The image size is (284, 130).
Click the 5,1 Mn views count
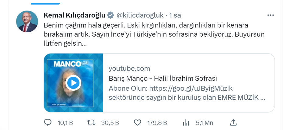coord(204,123)
